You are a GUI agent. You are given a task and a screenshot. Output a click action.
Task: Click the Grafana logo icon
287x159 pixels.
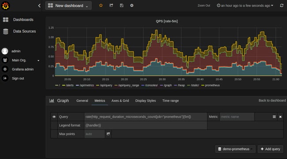[x=5, y=5]
